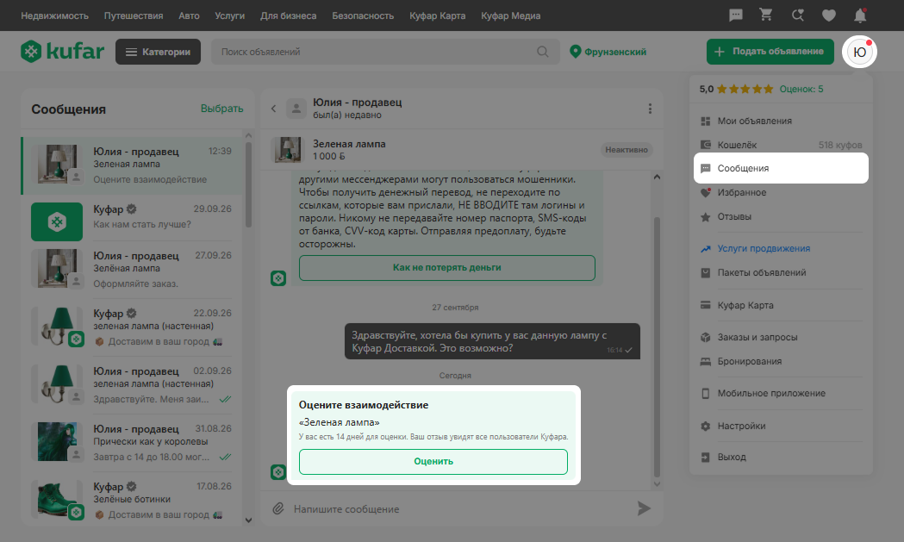Click the conversation list scrollbar

[248, 184]
